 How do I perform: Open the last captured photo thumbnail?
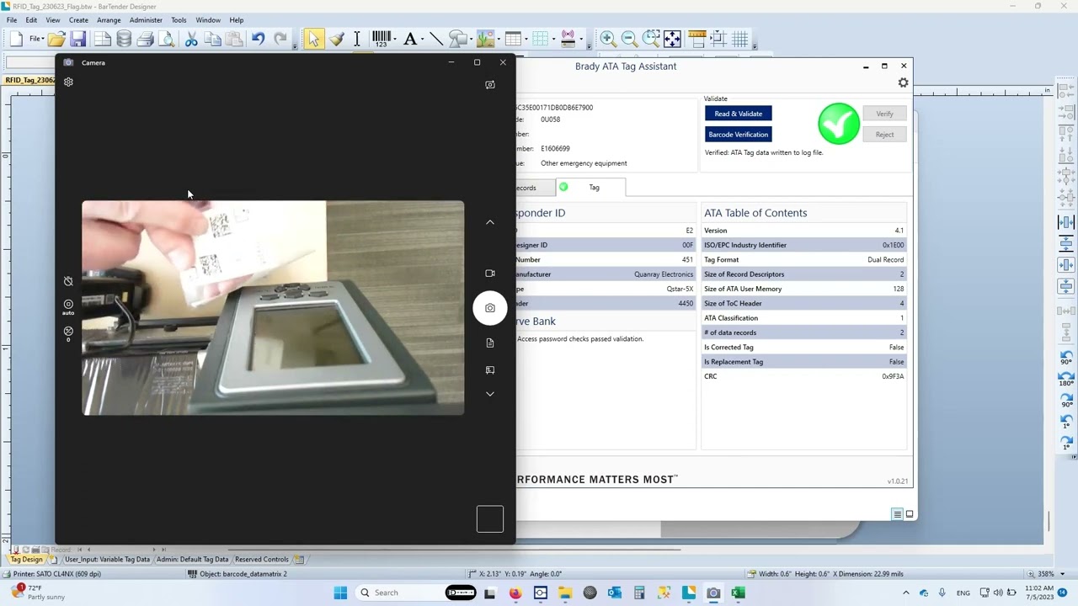(490, 518)
